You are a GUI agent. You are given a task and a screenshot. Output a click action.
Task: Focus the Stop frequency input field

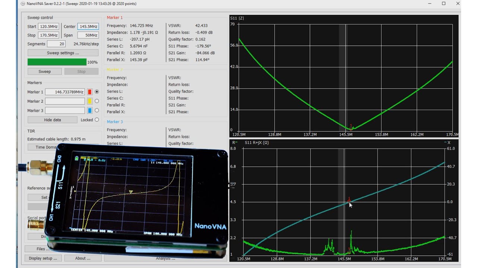click(48, 35)
